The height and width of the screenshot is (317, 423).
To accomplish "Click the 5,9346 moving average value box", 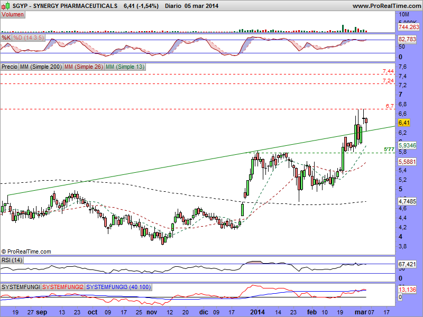I will 407,146.
